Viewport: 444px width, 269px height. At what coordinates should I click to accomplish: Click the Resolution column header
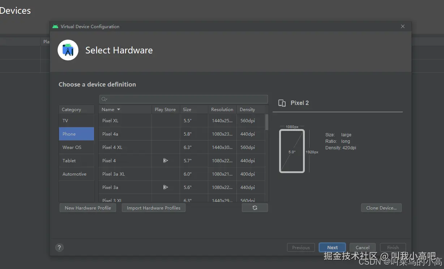tap(222, 110)
